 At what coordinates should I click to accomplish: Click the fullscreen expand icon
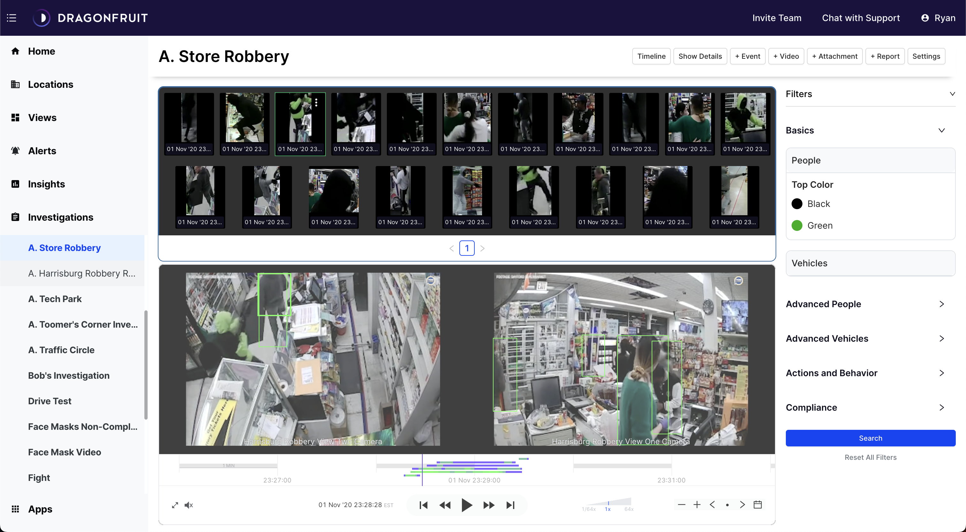[175, 505]
